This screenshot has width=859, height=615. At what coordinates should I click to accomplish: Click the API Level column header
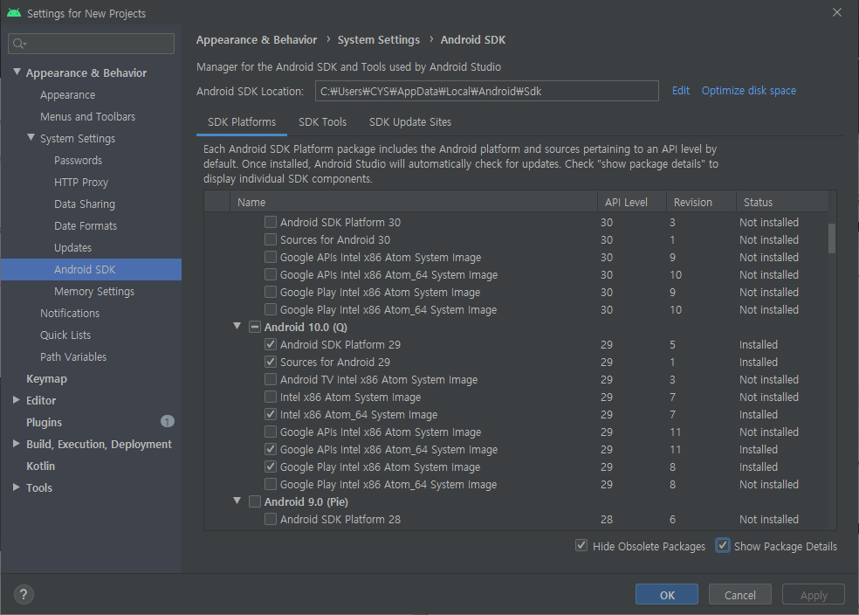[632, 203]
